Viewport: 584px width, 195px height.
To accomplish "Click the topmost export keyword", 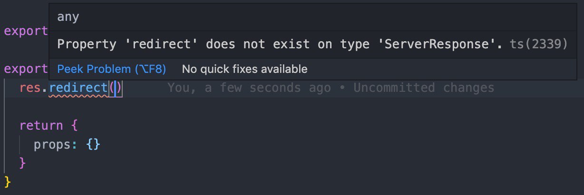I will [x=26, y=31].
